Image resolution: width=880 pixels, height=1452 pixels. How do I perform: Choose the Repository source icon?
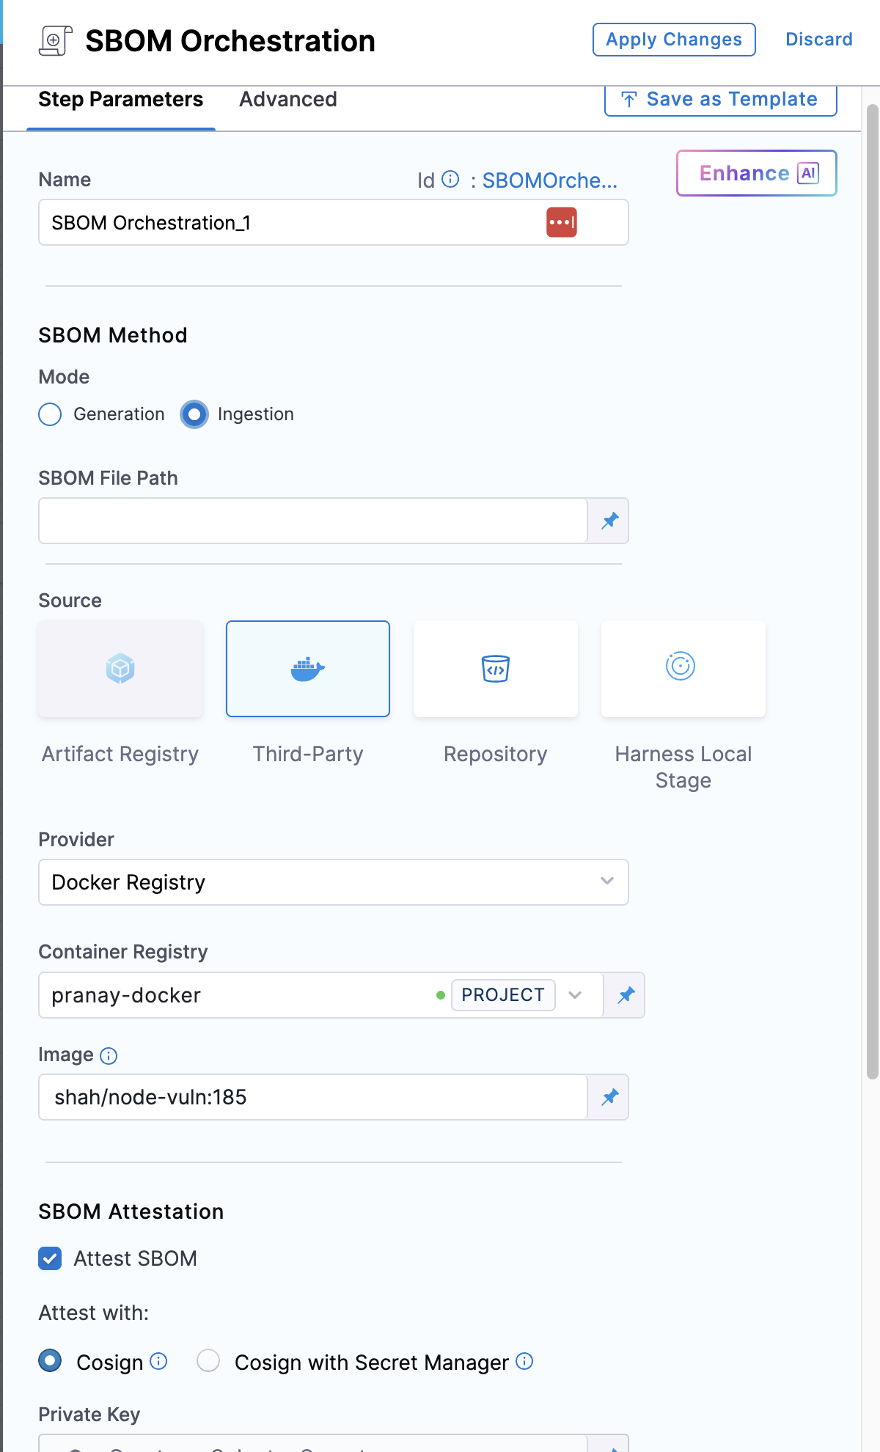click(496, 669)
